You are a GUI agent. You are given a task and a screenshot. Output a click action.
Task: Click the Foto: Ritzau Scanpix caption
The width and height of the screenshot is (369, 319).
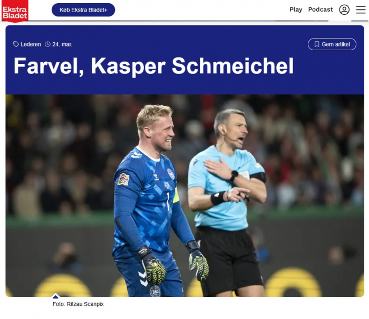point(78,304)
